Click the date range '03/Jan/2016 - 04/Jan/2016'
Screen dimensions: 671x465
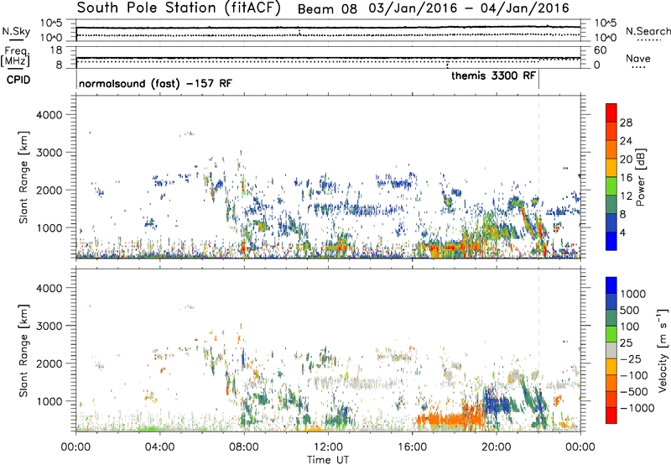point(469,8)
